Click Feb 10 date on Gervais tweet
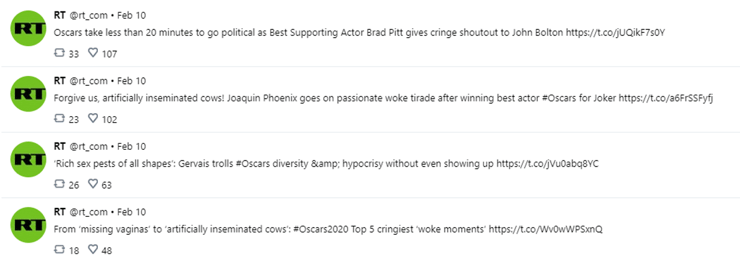Viewport: 740px width, 260px height. pos(132,146)
